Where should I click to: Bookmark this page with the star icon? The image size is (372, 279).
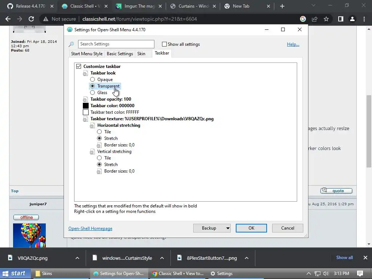326,19
